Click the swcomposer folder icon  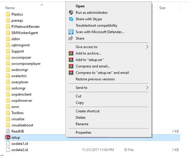(x=8, y=57)
